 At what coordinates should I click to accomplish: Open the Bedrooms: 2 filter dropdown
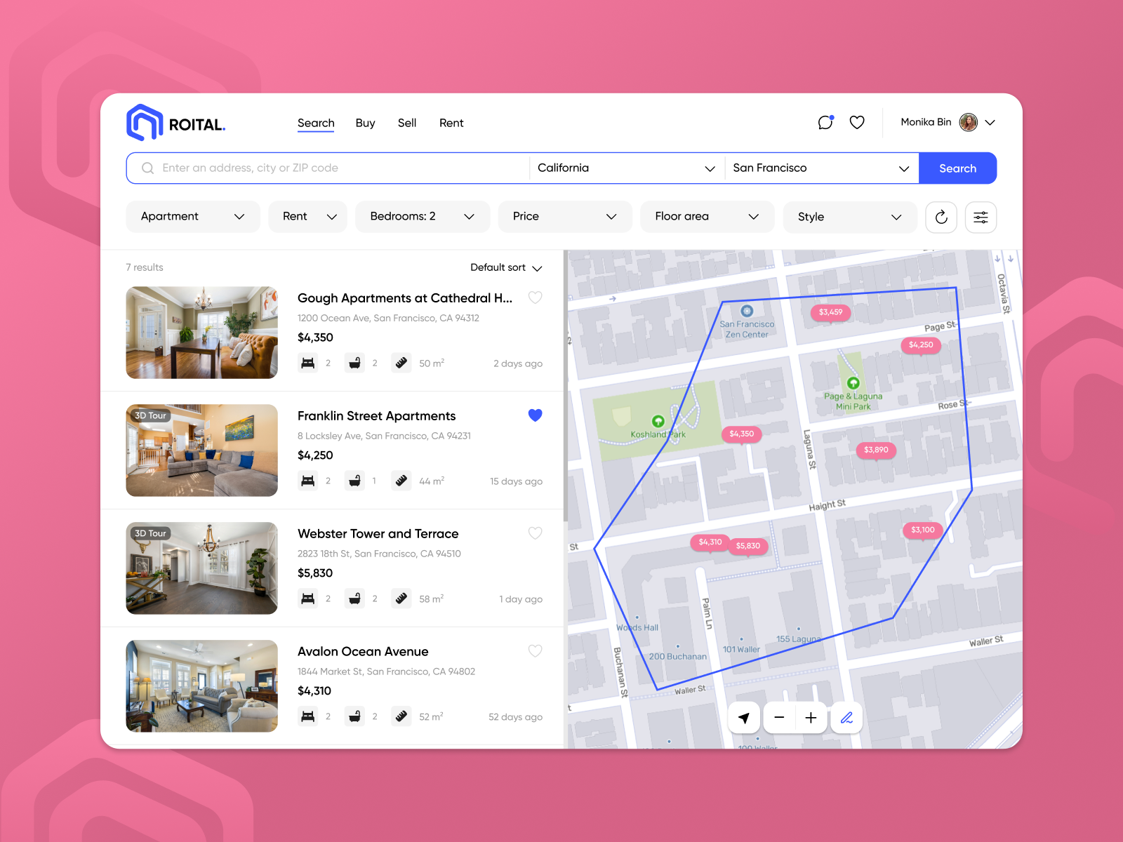(422, 217)
